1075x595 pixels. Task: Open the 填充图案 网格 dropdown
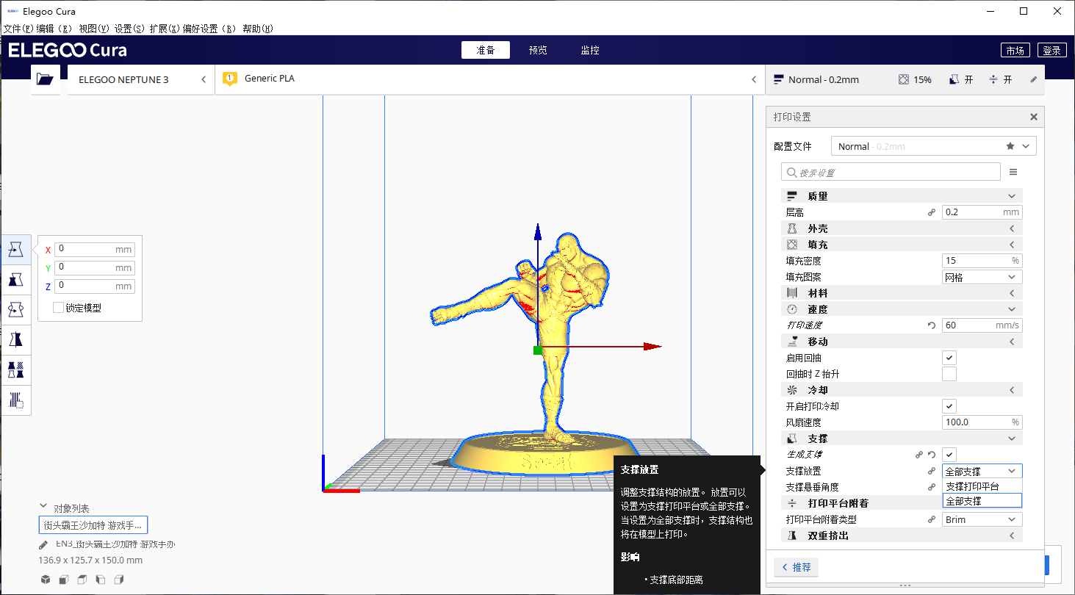click(982, 277)
